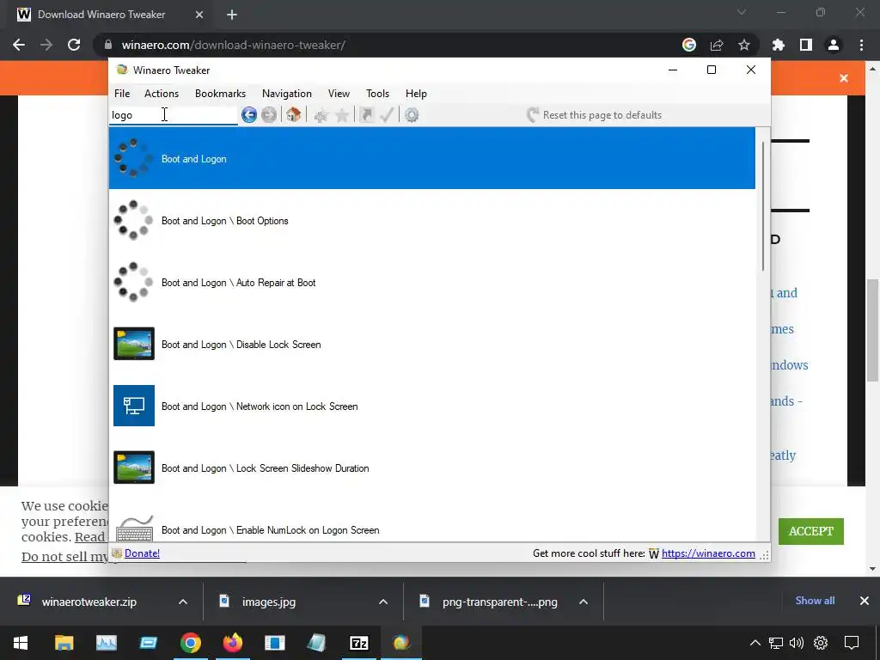
Task: Click the blue network monitor icon
Action: tap(133, 406)
